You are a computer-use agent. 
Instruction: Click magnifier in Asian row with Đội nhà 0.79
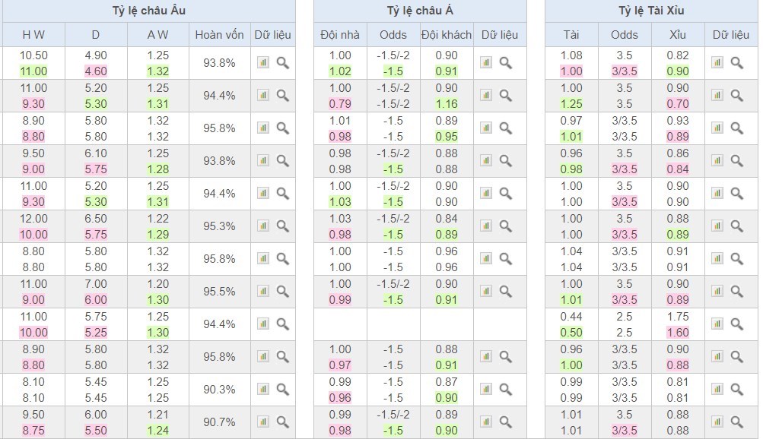click(506, 96)
